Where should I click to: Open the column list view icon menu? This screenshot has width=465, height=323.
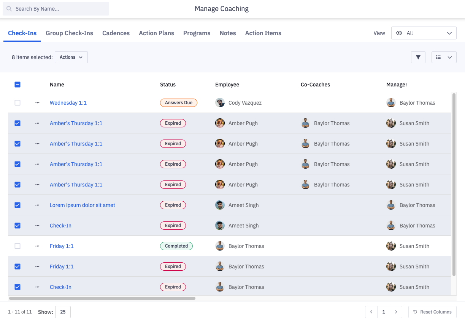tap(444, 57)
